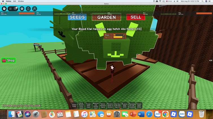The width and height of the screenshot is (213, 119).
Task: Open Spotlight search magnifier
Action: tap(203, 1)
